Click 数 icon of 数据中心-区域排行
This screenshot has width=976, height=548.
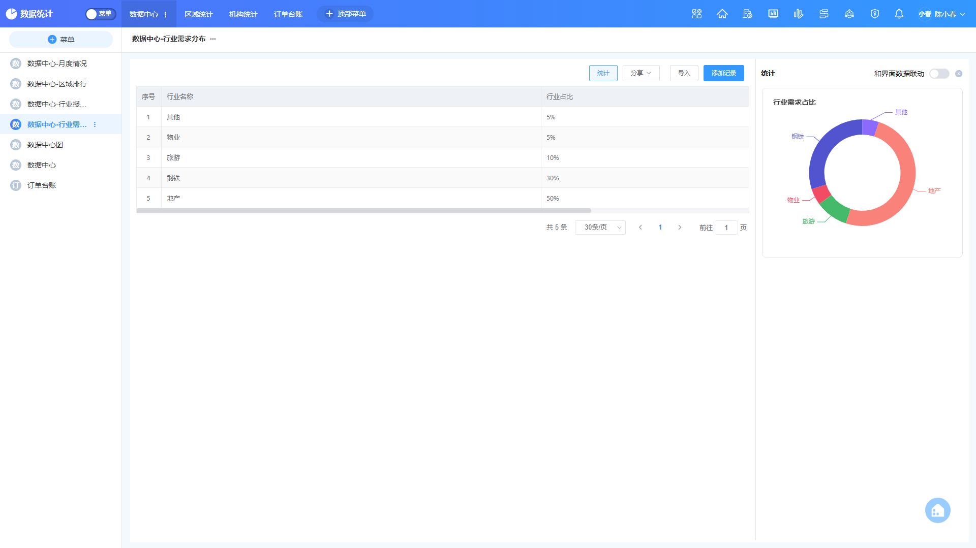tap(16, 84)
